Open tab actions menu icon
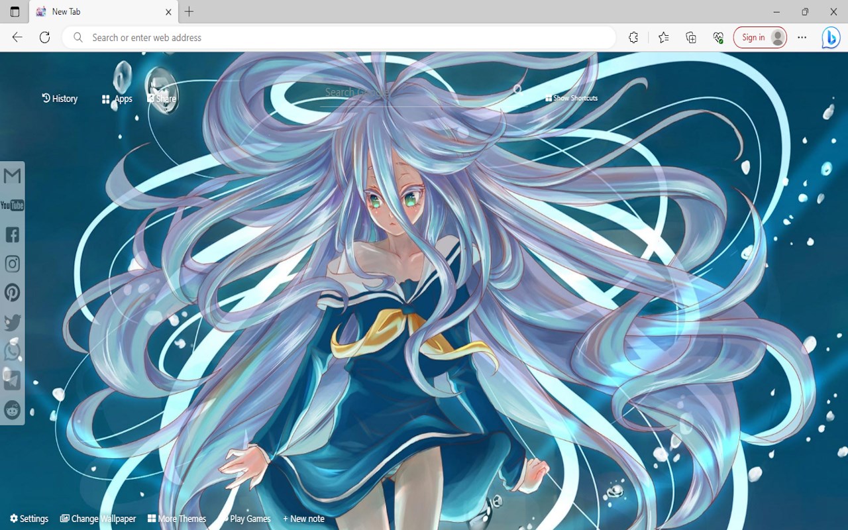Image resolution: width=848 pixels, height=530 pixels. pos(15,12)
